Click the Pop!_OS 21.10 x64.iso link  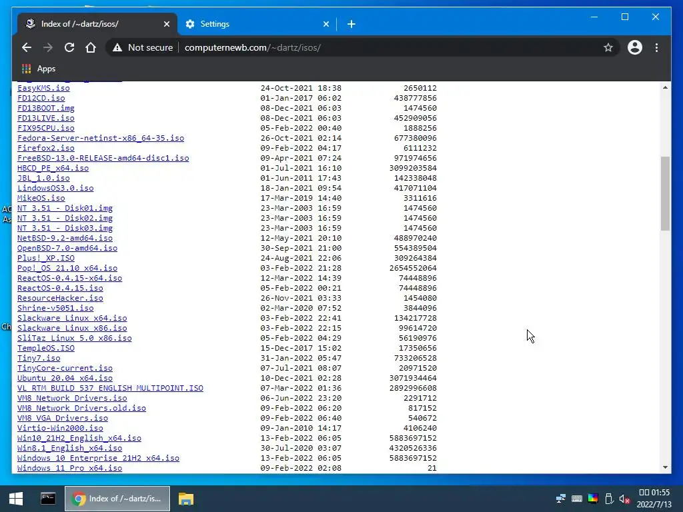67,268
